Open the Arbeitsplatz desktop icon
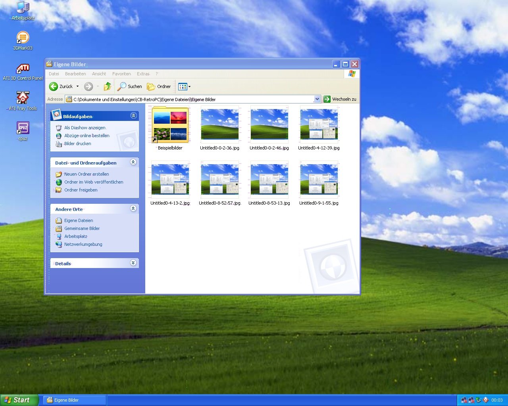Image resolution: width=508 pixels, height=406 pixels. tap(23, 11)
